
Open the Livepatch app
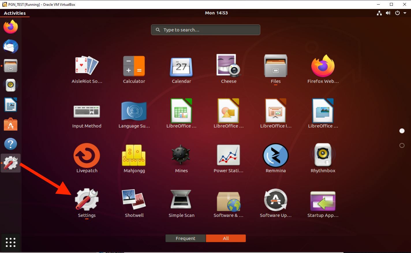click(87, 155)
